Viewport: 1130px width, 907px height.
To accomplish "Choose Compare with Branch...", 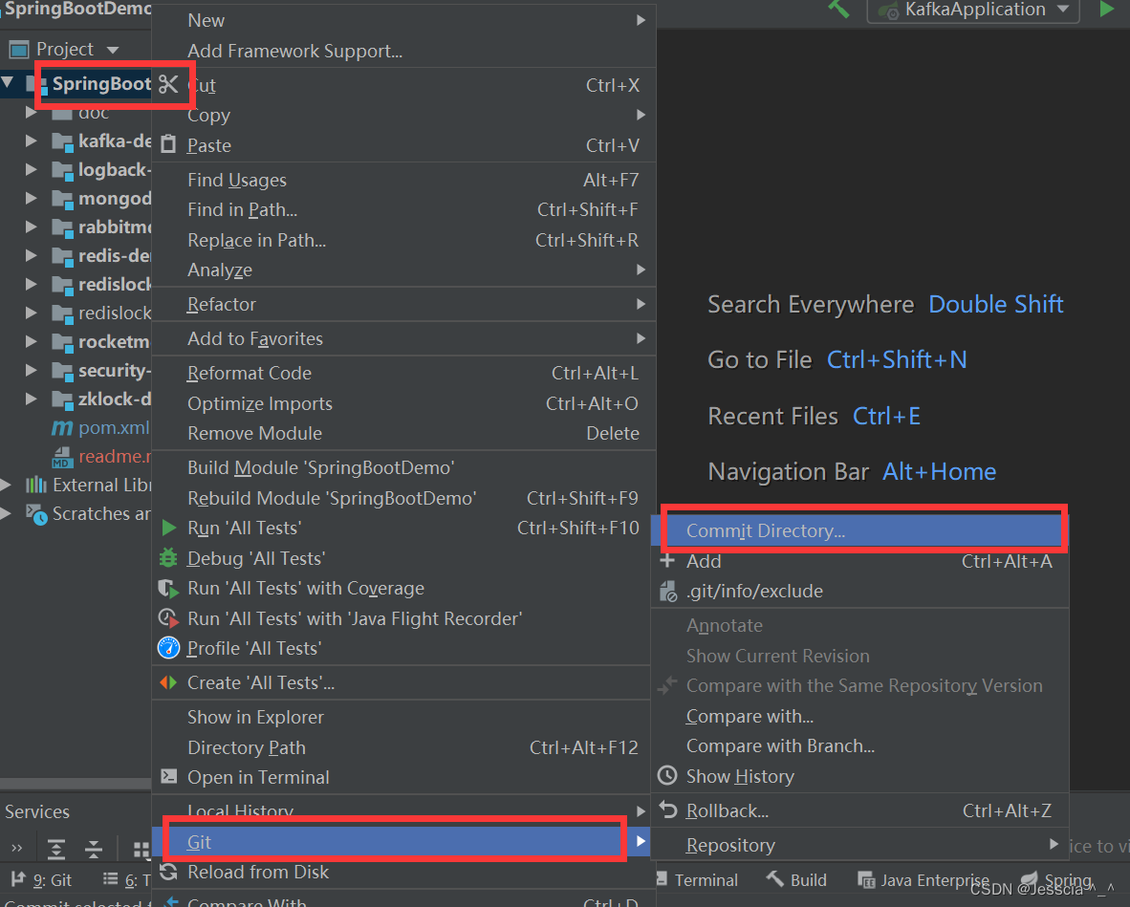I will coord(859,745).
